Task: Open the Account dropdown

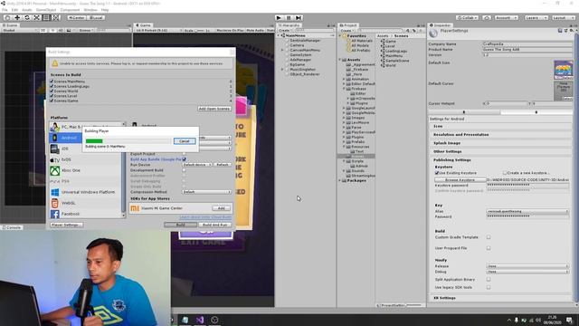Action: pos(507,18)
